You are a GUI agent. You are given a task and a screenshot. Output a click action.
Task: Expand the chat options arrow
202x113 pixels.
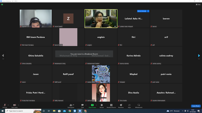pos(86,105)
